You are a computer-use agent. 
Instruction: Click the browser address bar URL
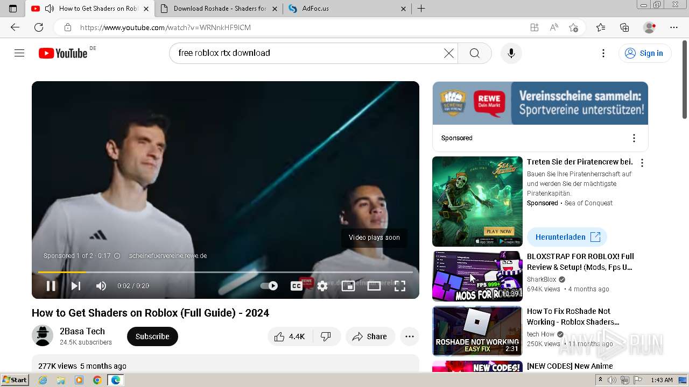click(x=165, y=27)
